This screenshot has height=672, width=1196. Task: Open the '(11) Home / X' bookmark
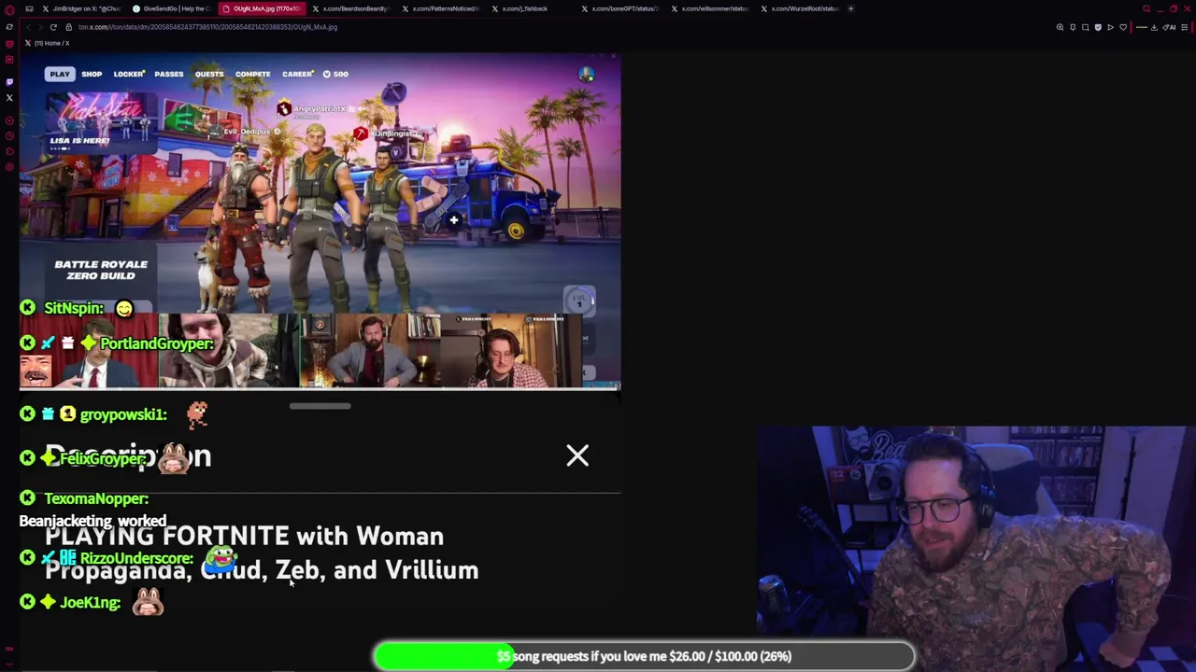pyautogui.click(x=48, y=43)
